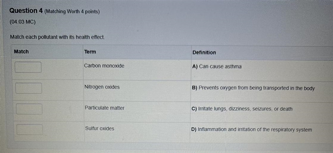The width and height of the screenshot is (333, 153).
Task: Click definition D Inflammation and irritation
Action: 251,130
